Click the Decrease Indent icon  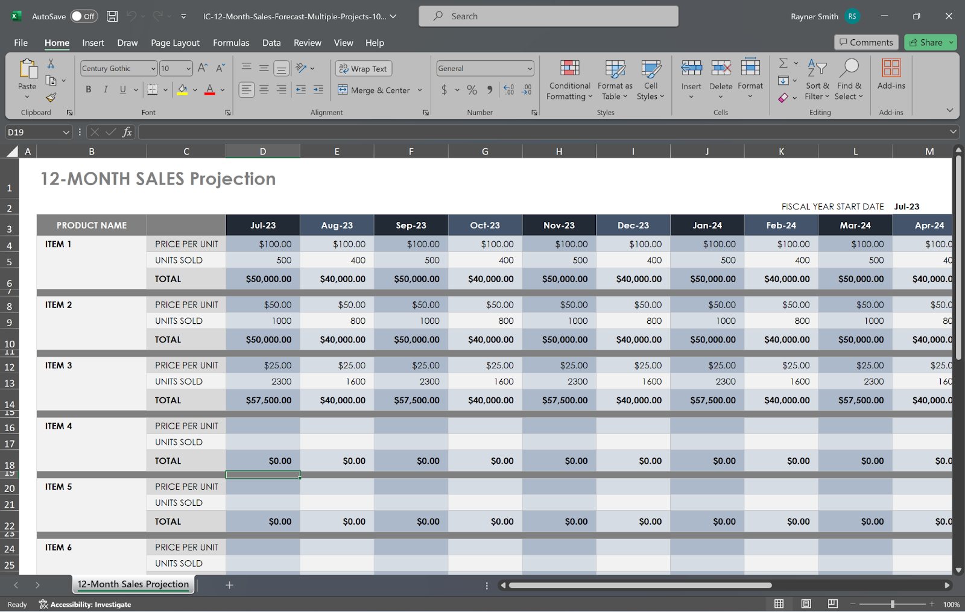pyautogui.click(x=300, y=90)
